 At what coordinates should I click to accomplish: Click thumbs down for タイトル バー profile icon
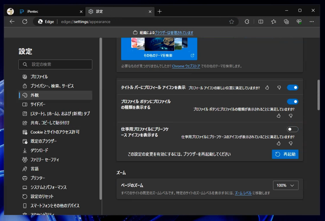(279, 88)
